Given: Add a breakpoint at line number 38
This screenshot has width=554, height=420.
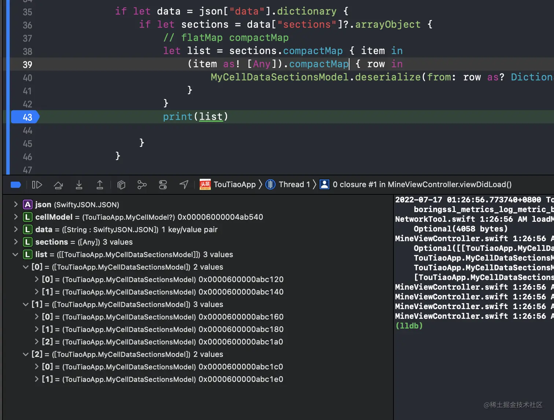Looking at the screenshot, I should pos(27,52).
